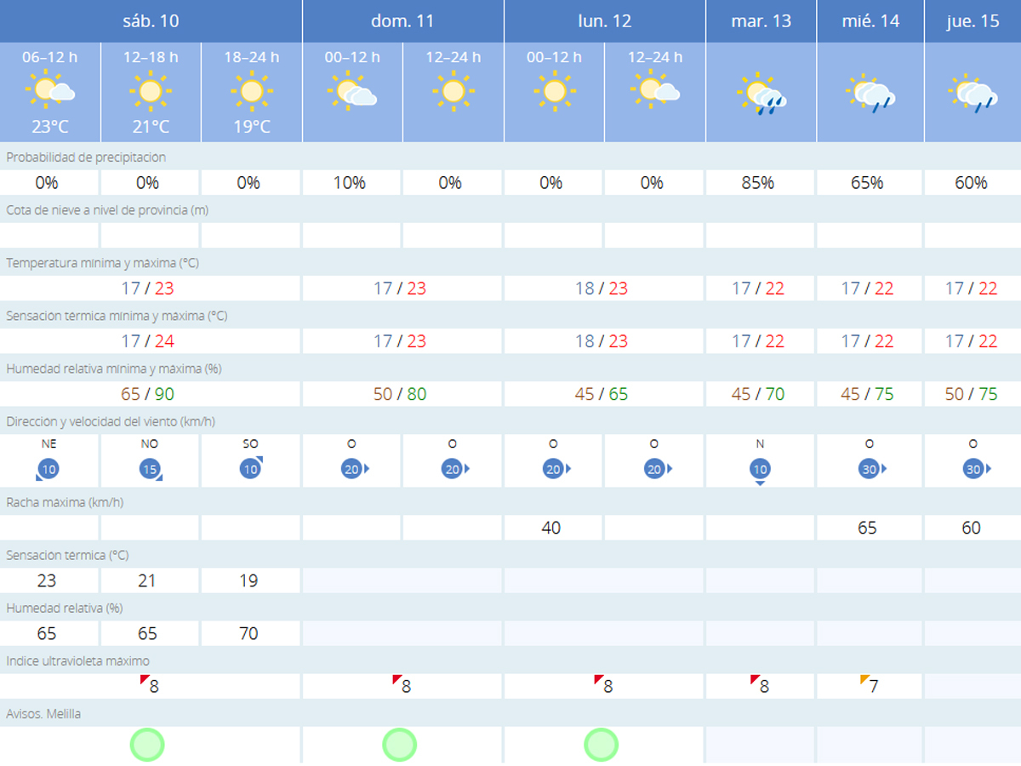This screenshot has width=1021, height=766.
Task: Click the sunny icon for dom. 11 12–24 h
Action: click(453, 90)
